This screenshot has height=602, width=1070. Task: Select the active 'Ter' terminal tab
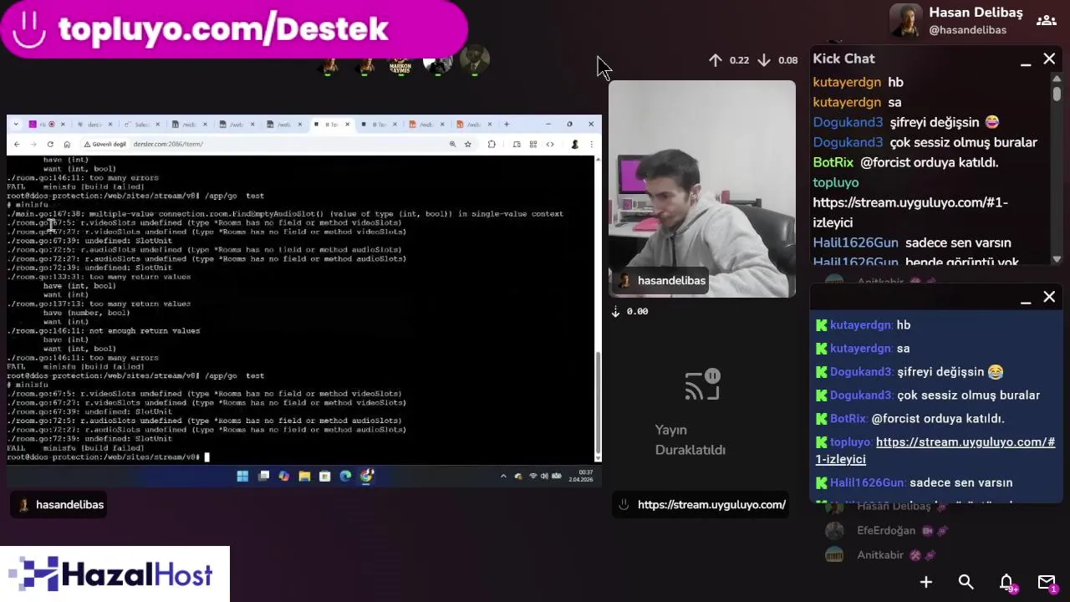[x=332, y=125]
